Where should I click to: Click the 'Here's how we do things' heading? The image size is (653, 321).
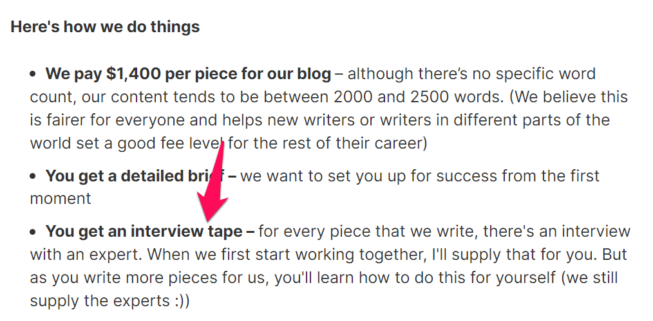[x=105, y=27]
